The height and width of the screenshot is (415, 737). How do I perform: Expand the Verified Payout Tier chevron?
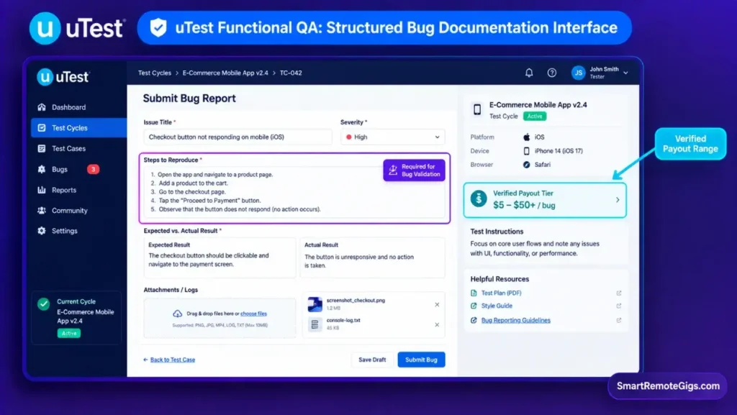click(618, 199)
